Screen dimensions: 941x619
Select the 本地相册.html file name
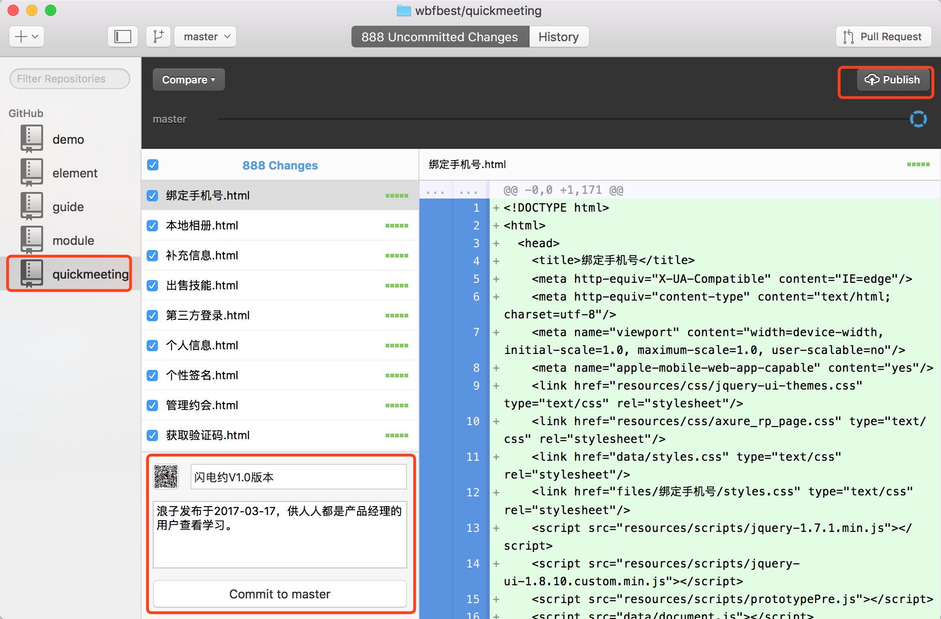[x=202, y=226]
